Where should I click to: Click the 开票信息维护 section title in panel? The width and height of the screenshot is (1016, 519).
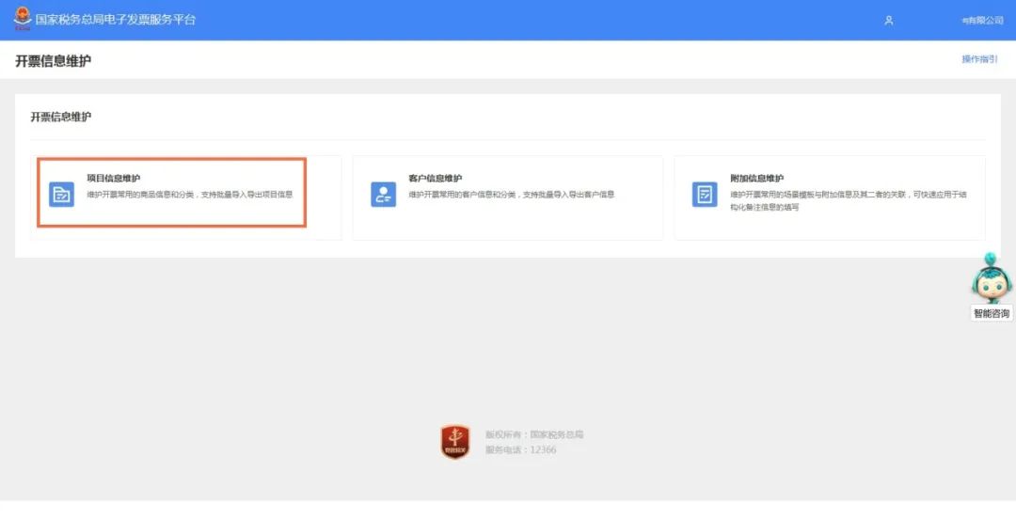[61, 118]
